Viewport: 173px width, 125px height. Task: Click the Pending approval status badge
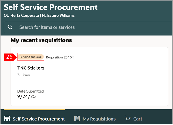click(x=31, y=57)
